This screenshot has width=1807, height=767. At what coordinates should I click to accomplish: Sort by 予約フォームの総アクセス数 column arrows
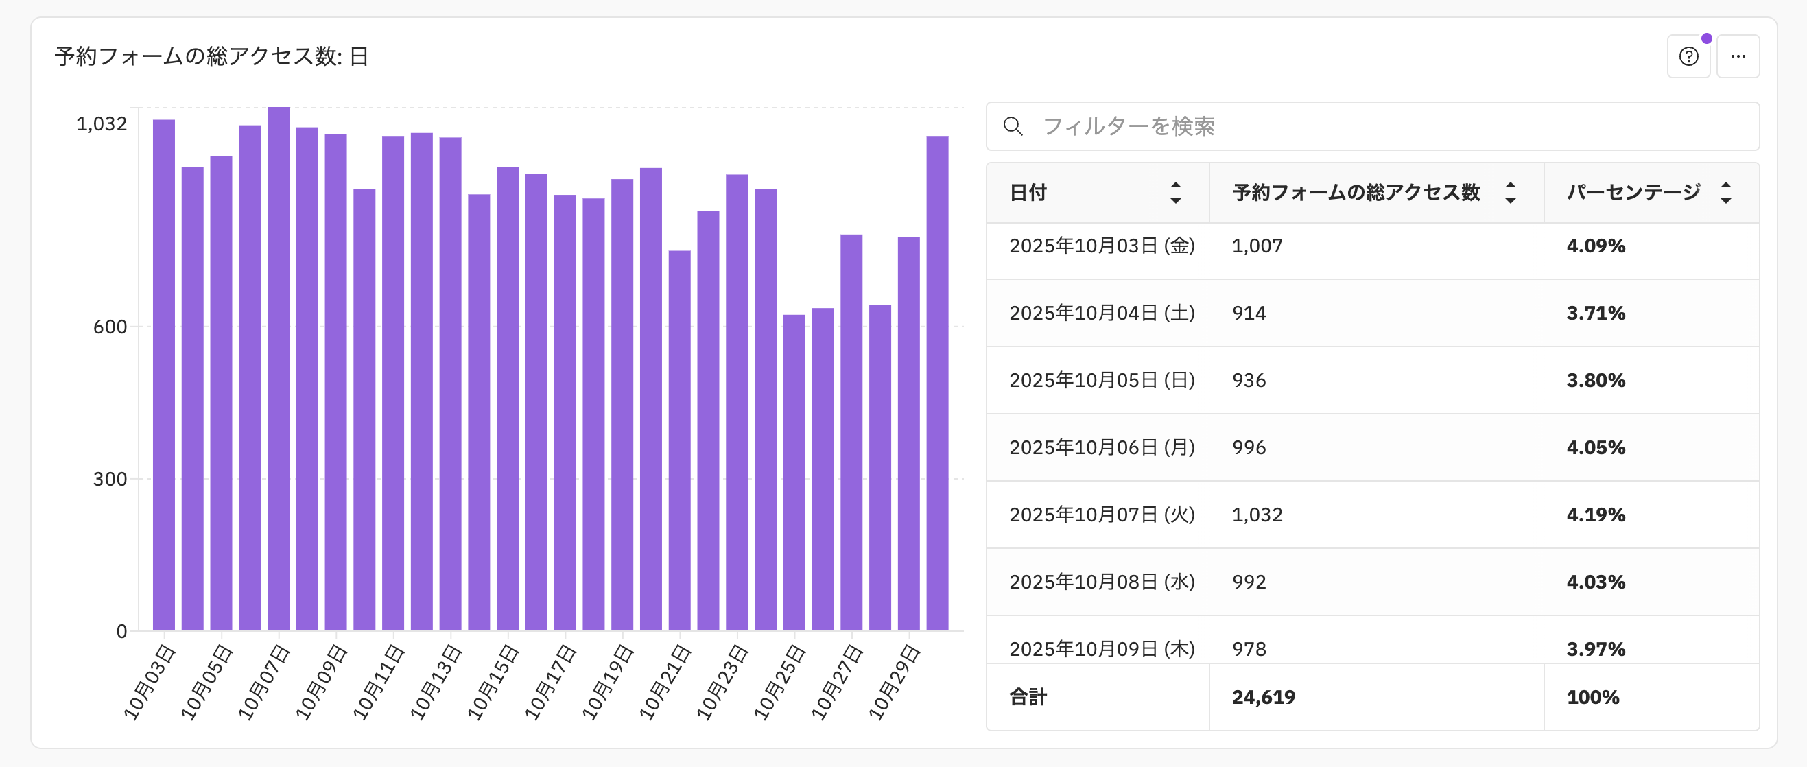(x=1510, y=193)
